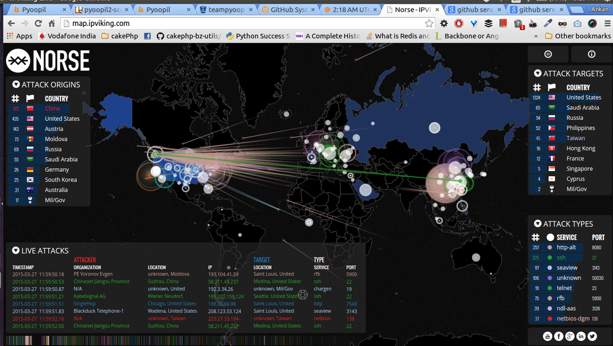
Task: Collapse the Attack Types panel
Action: point(537,224)
